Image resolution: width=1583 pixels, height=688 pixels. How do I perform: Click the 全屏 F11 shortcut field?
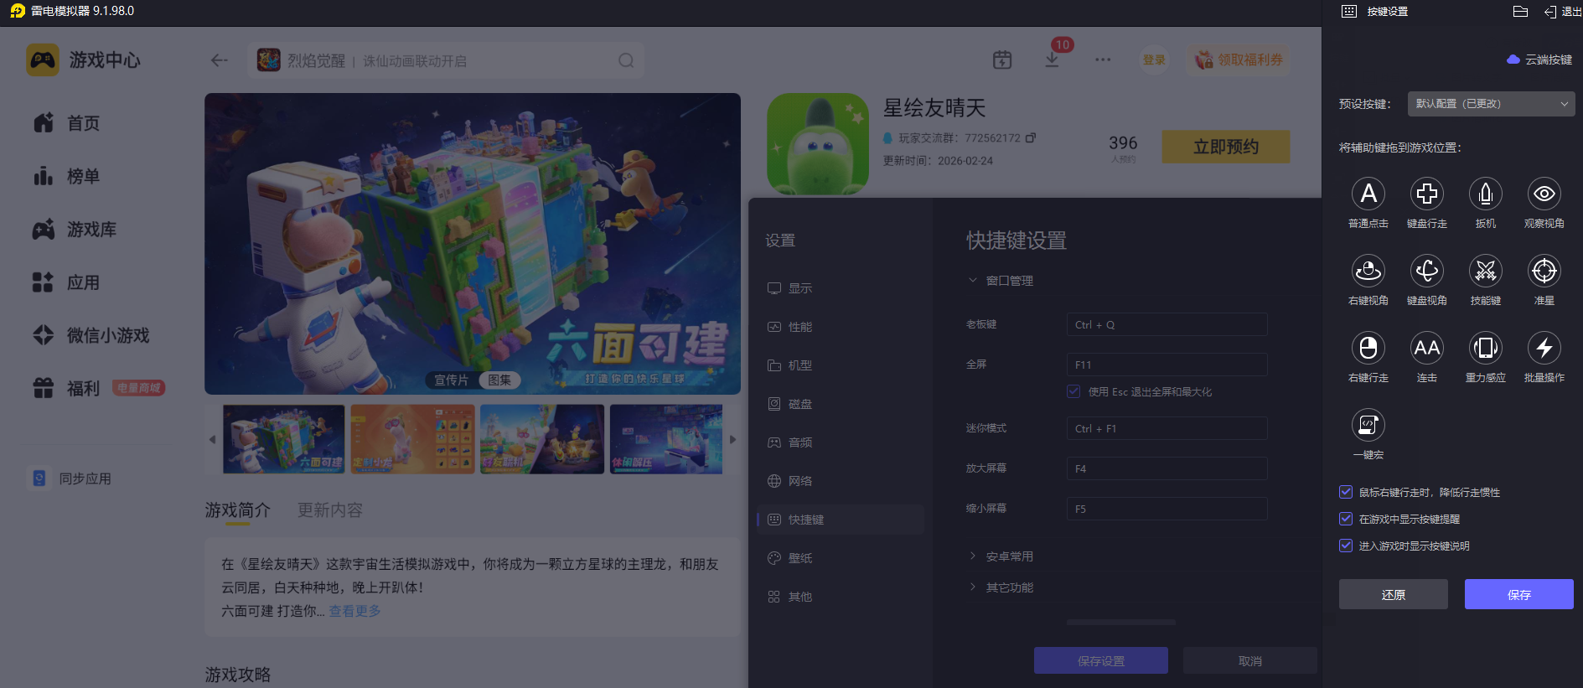(1167, 365)
